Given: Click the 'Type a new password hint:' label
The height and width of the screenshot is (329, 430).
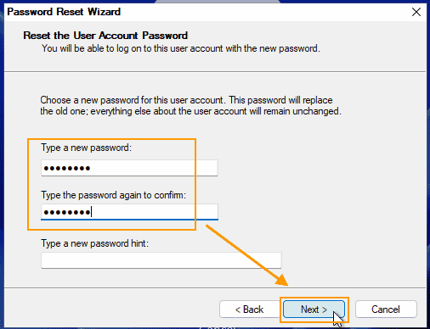Looking at the screenshot, I should (x=95, y=243).
